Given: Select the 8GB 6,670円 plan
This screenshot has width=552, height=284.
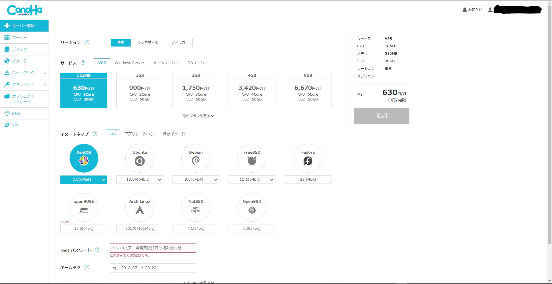Looking at the screenshot, I should tap(308, 90).
